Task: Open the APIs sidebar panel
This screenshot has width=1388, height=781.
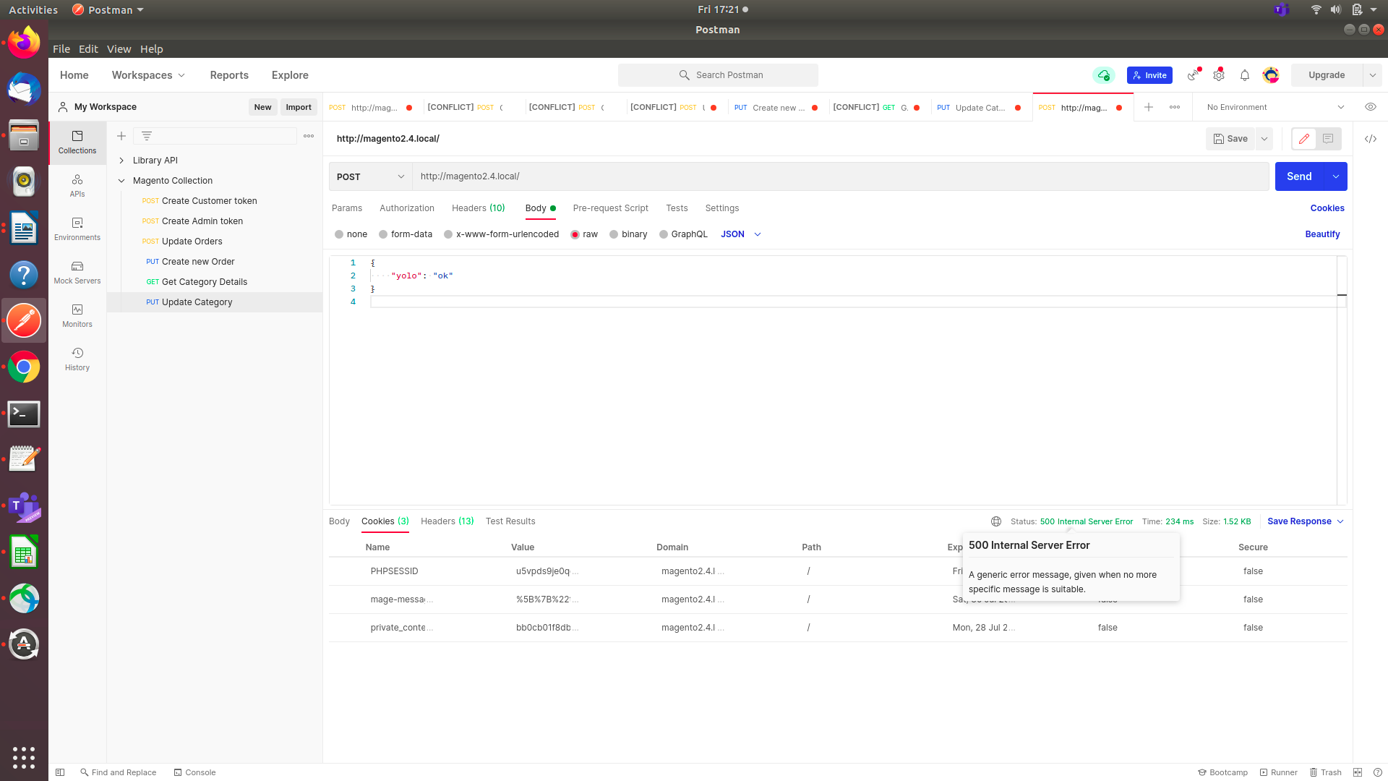Action: click(x=77, y=185)
